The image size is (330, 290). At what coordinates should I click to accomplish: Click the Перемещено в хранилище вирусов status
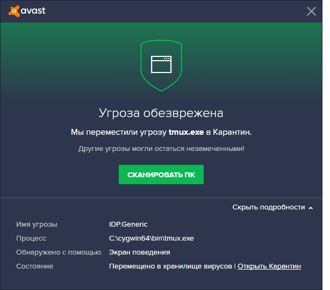pyautogui.click(x=170, y=266)
